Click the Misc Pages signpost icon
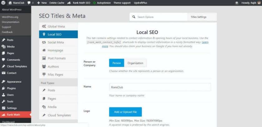Viewport: 262px width, 127px height. [x=44, y=75]
